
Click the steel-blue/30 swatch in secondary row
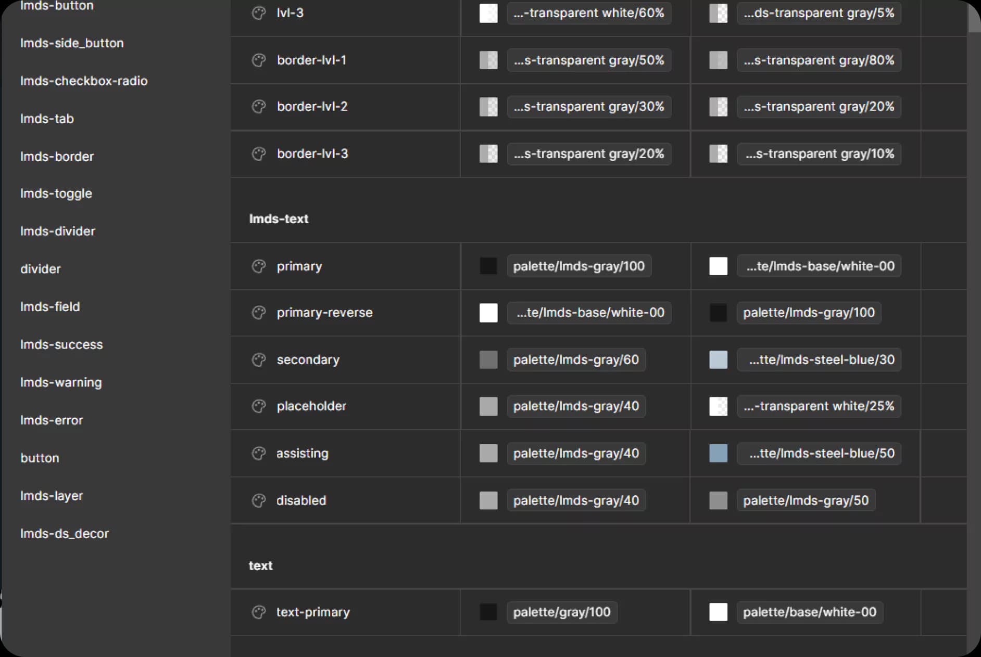(718, 360)
